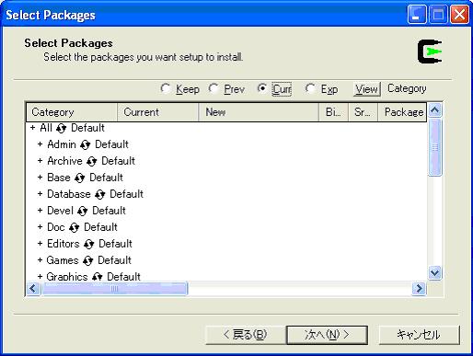
Task: Click the horizontal scrollbar thumb
Action: coord(115,289)
